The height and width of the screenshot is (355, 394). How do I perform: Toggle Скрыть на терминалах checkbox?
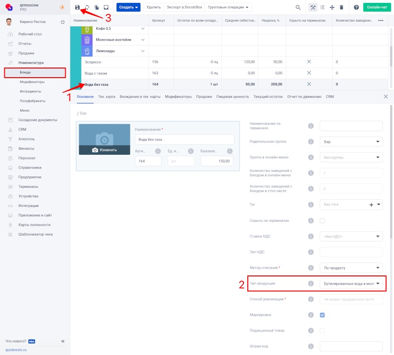tap(322, 220)
